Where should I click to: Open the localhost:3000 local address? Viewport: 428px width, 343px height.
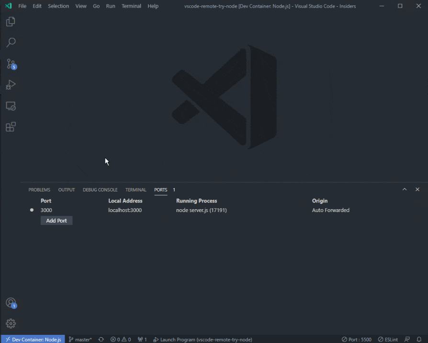click(x=125, y=210)
